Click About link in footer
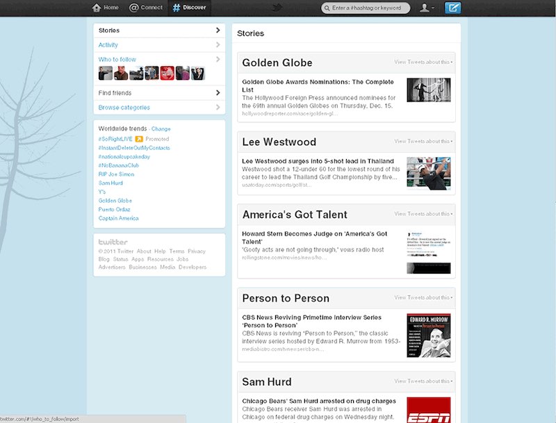Viewport: 556px width, 423px height. [144, 251]
